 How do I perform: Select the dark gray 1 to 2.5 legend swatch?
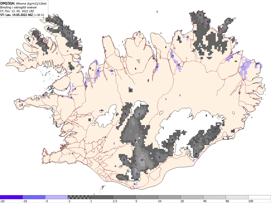pos(102,197)
